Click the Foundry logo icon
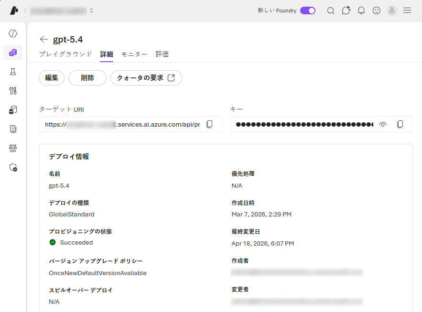422x312 pixels. point(14,11)
